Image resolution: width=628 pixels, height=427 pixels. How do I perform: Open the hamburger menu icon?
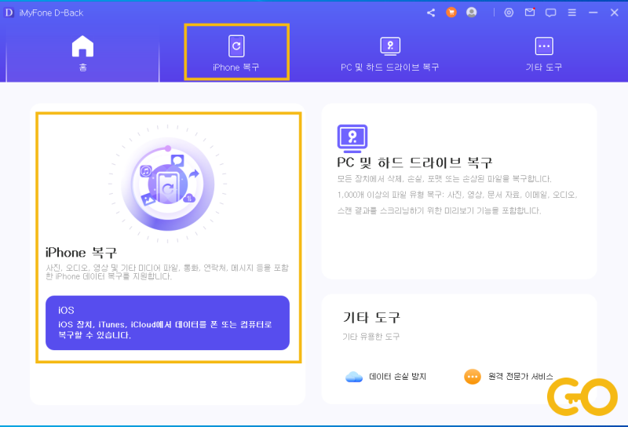(x=572, y=13)
